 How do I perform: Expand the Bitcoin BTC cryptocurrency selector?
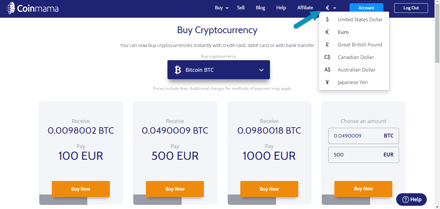click(218, 70)
